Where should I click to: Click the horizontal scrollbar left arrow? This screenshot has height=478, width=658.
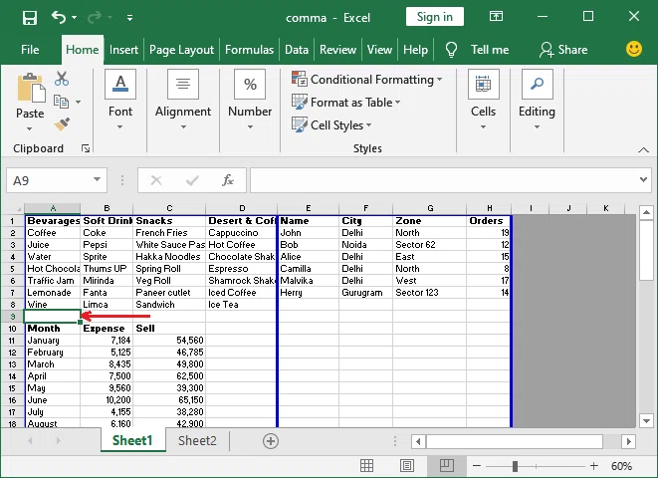418,441
